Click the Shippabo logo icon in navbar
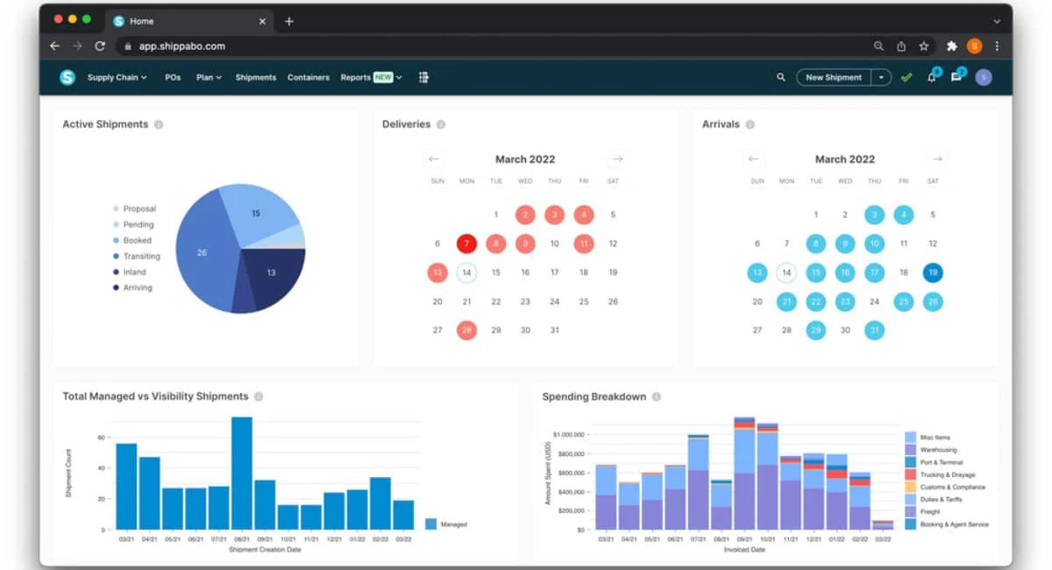Viewport: 1052px width, 570px height. click(x=68, y=77)
